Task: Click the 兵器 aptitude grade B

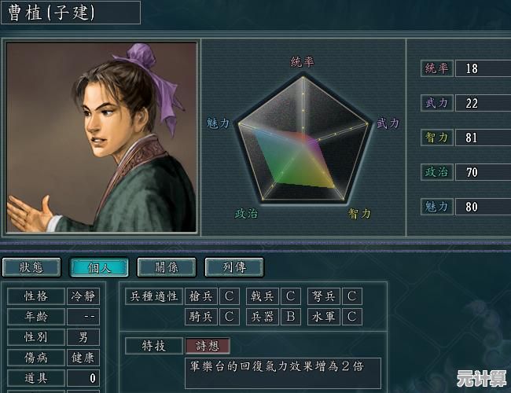Action: (291, 317)
